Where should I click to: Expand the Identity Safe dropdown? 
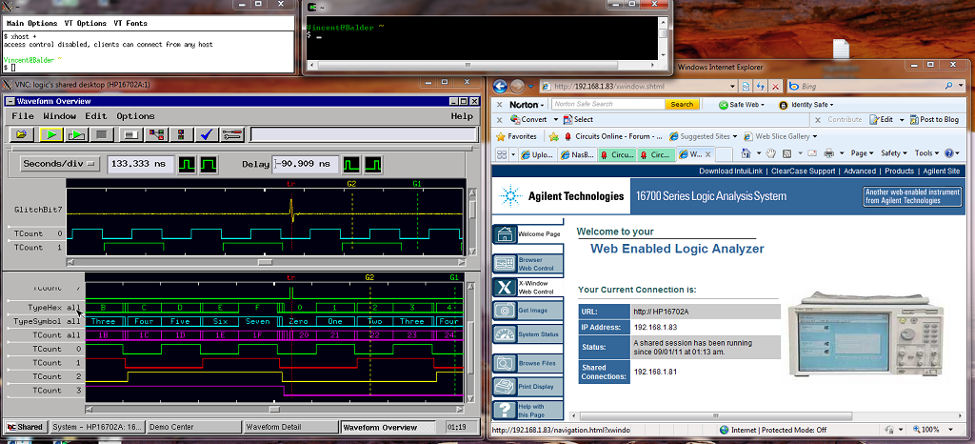coord(831,105)
